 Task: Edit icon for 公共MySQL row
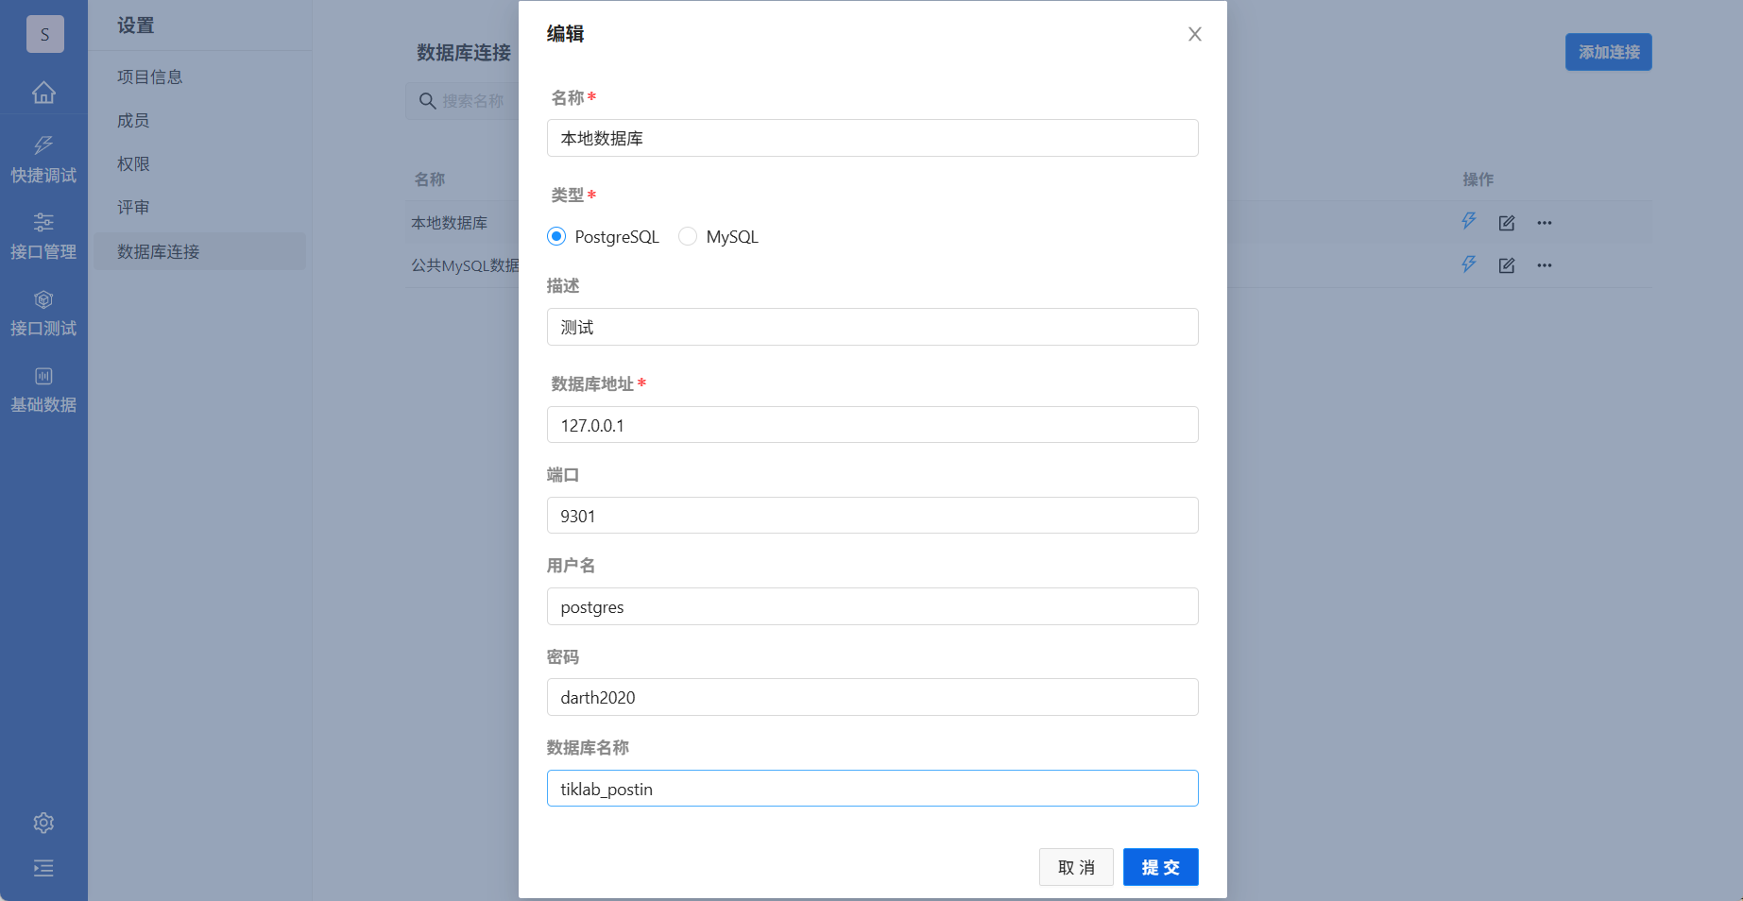[1507, 265]
